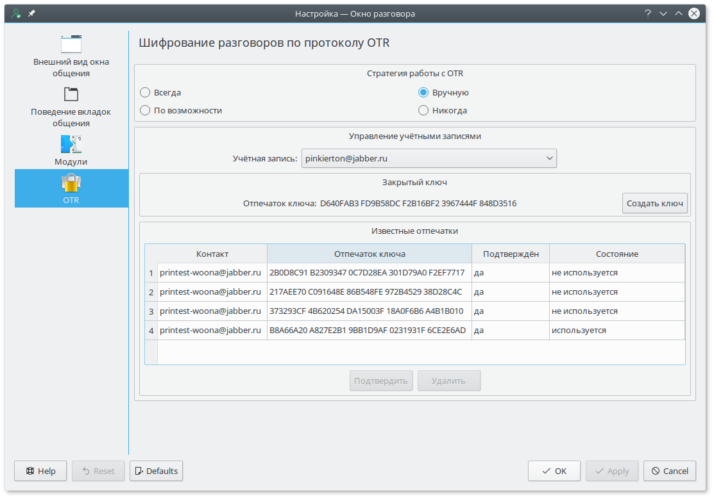Open the chat window appearance settings page
This screenshot has width=714, height=499.
pyautogui.click(x=71, y=56)
